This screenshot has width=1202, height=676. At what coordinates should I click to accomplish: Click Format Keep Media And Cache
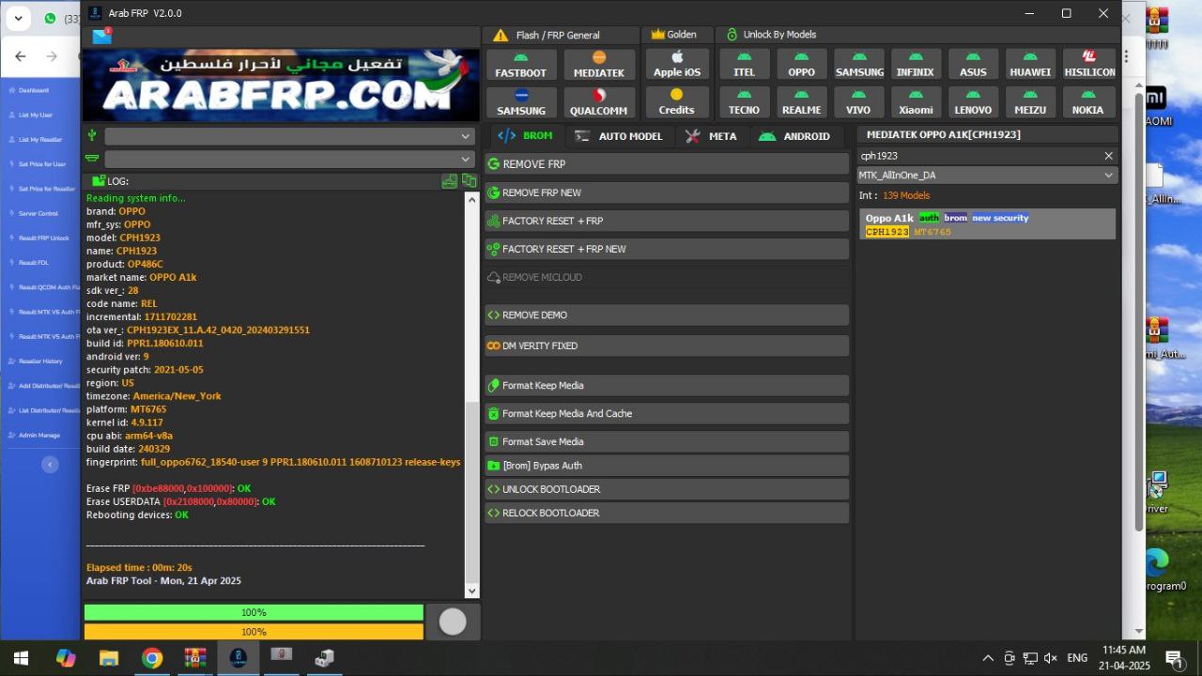click(667, 413)
